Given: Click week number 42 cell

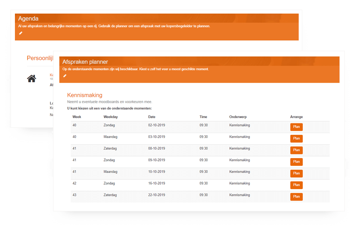Looking at the screenshot, I should coord(74,183).
